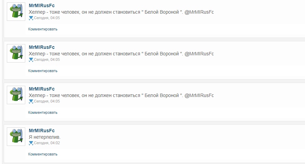Open the frog avatar of the first post
The width and height of the screenshot is (305, 164).
[x=16, y=12]
